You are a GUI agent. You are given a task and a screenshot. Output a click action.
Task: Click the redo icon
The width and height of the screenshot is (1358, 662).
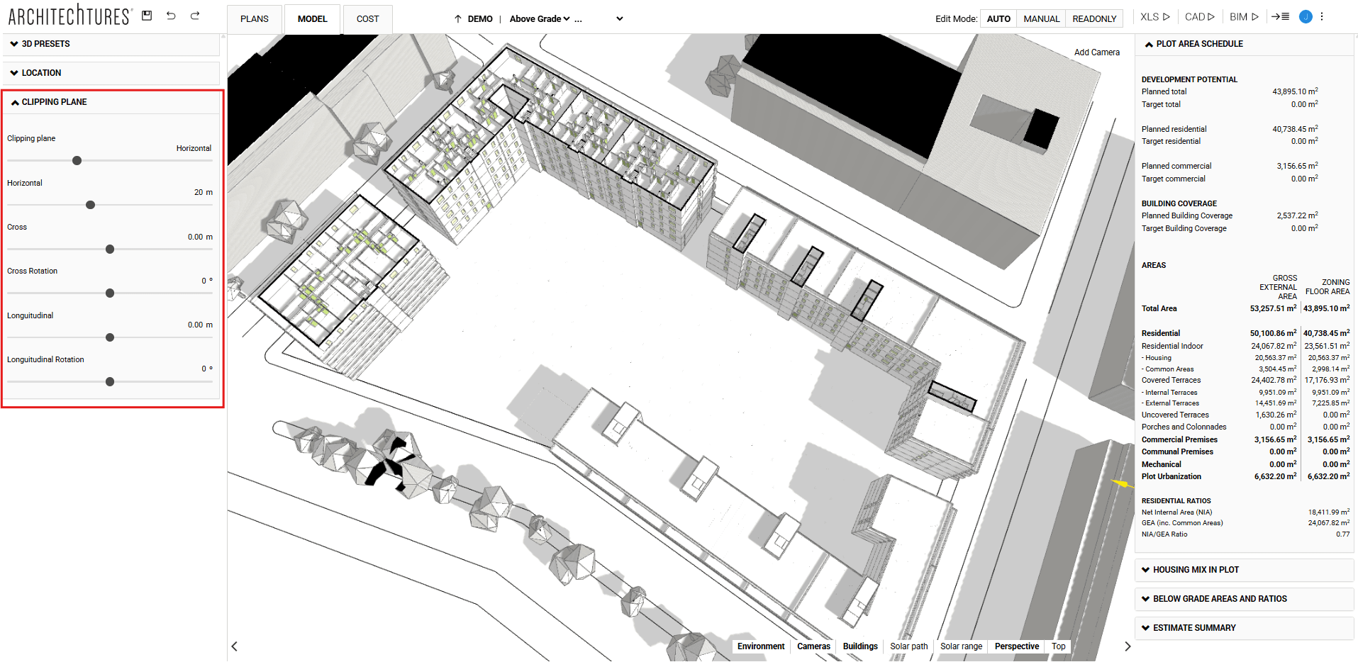click(194, 15)
